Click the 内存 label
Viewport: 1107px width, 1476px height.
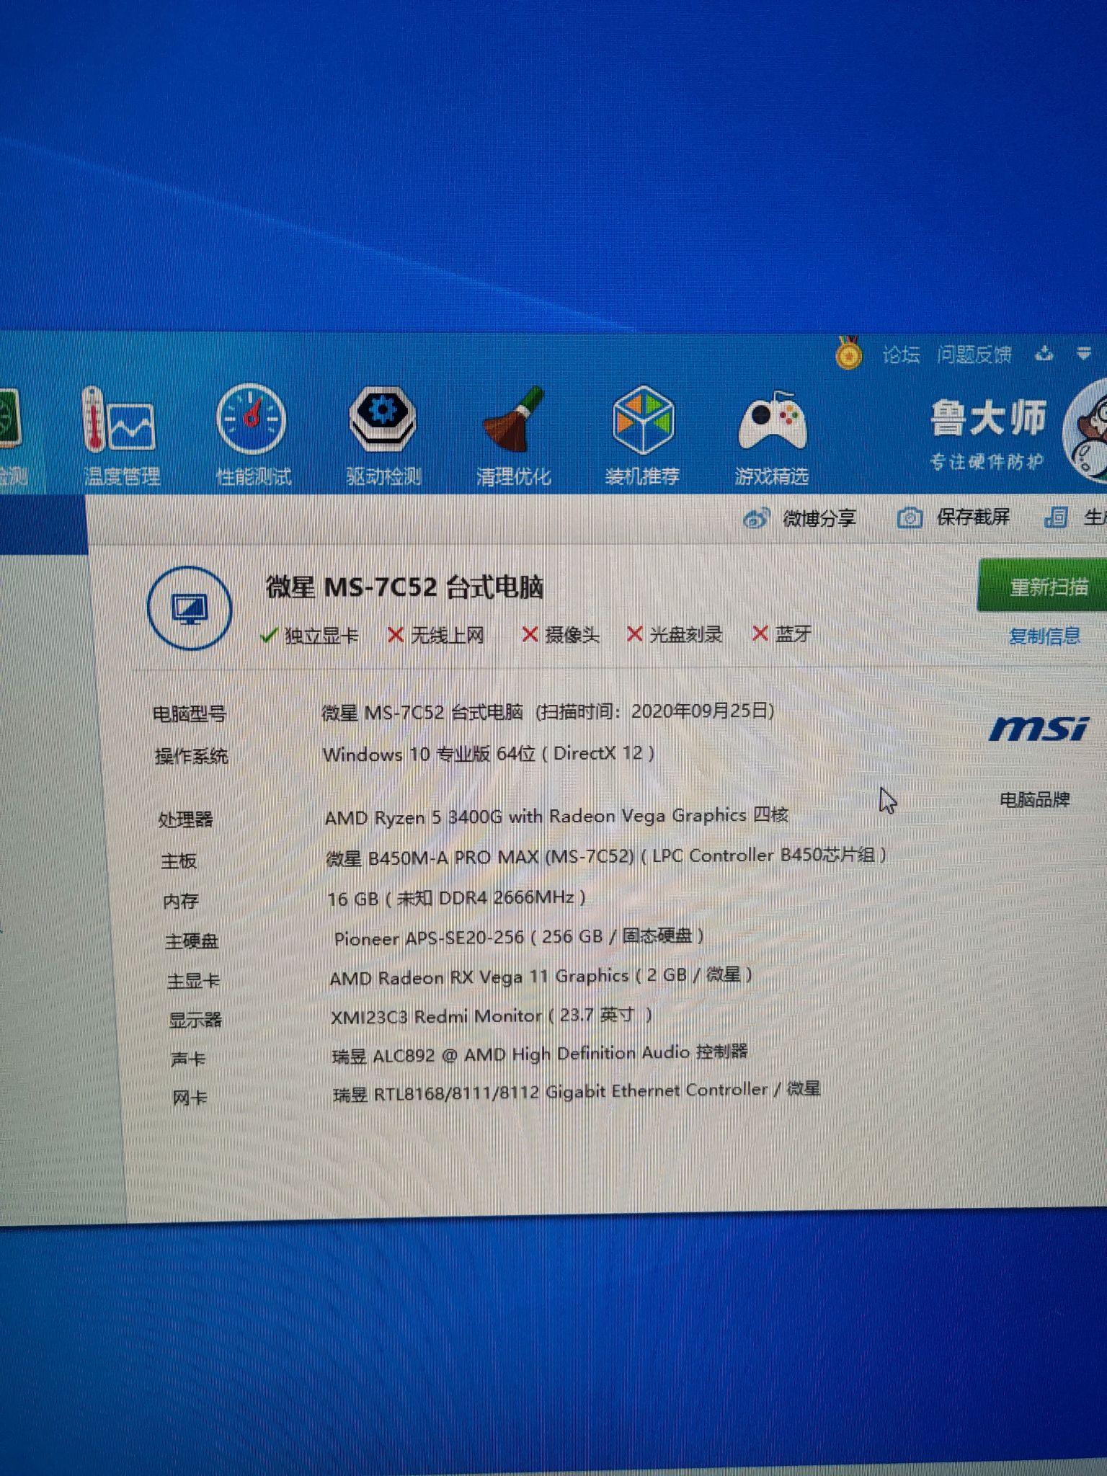[x=181, y=902]
